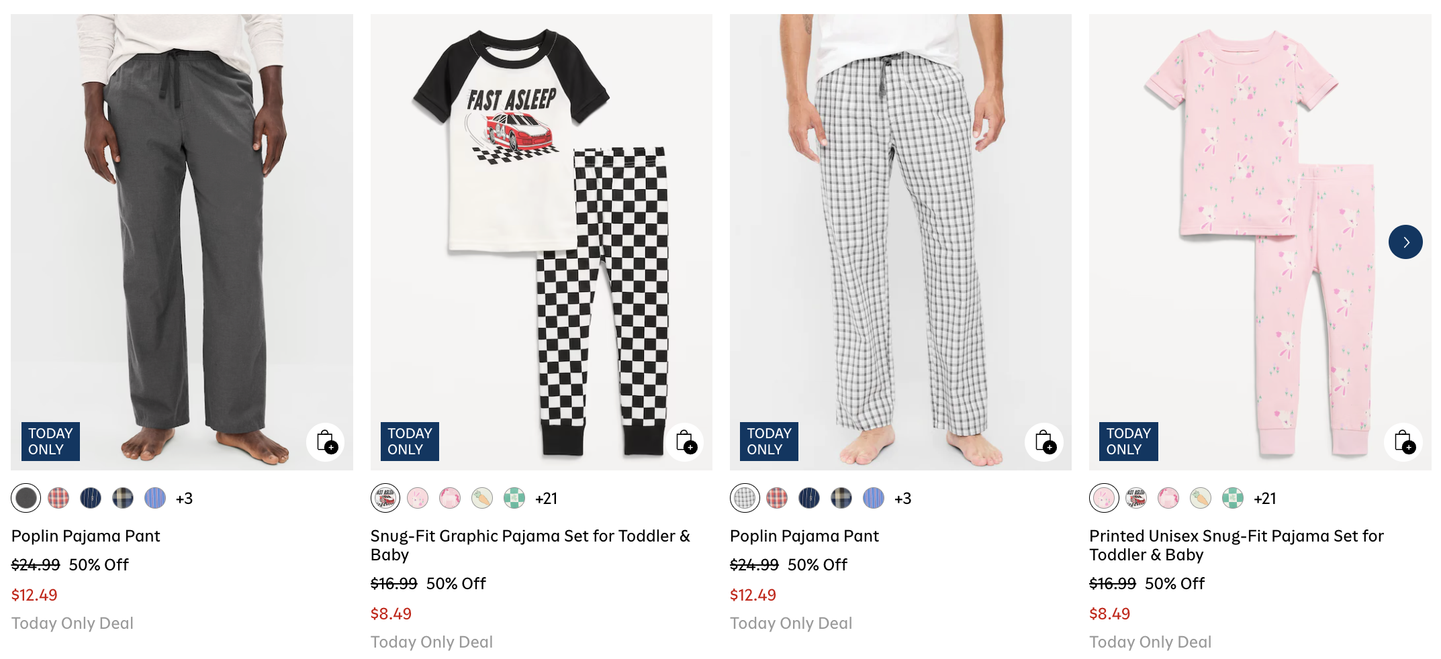Expand +3 more colors for gray Poplin Pant
Screen dimensions: 1441x659
[x=184, y=499]
